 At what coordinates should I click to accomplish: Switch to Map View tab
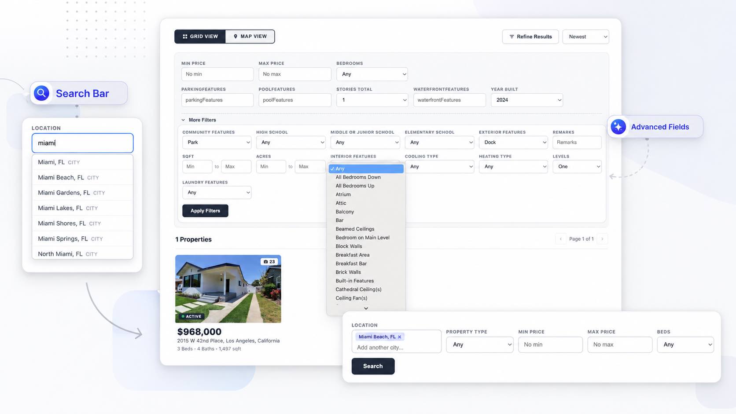(x=250, y=37)
